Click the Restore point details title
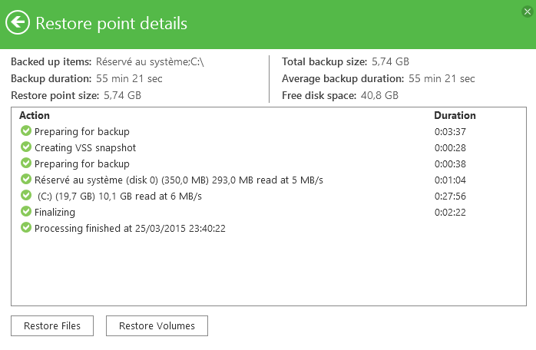The height and width of the screenshot is (350, 536). [111, 23]
